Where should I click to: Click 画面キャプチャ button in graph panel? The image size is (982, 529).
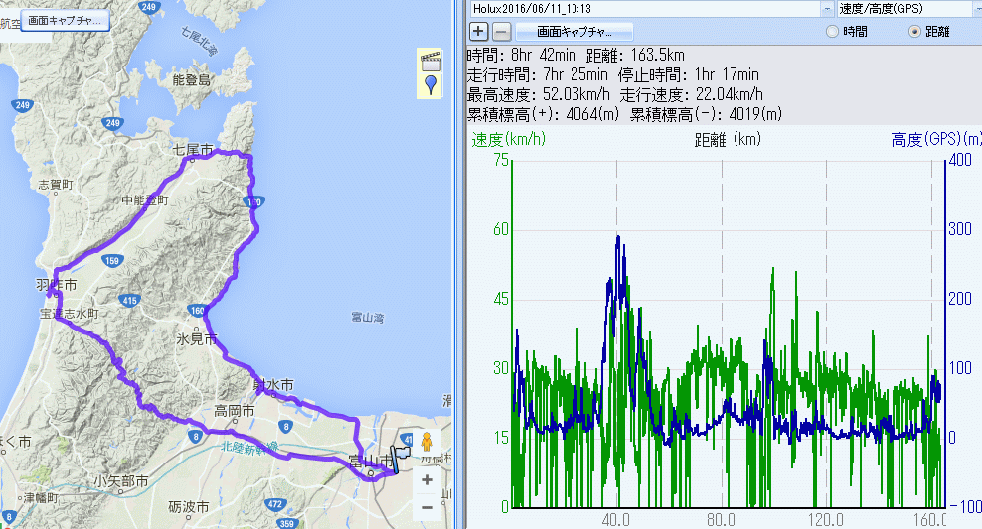(573, 31)
